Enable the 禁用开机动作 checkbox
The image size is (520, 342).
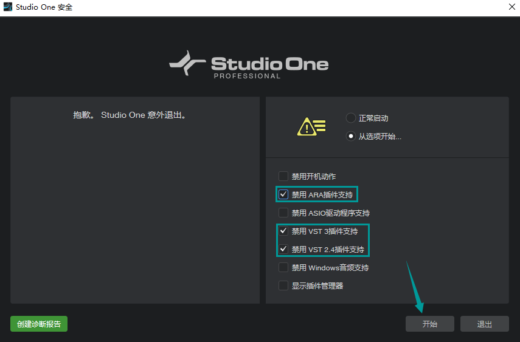coord(283,176)
